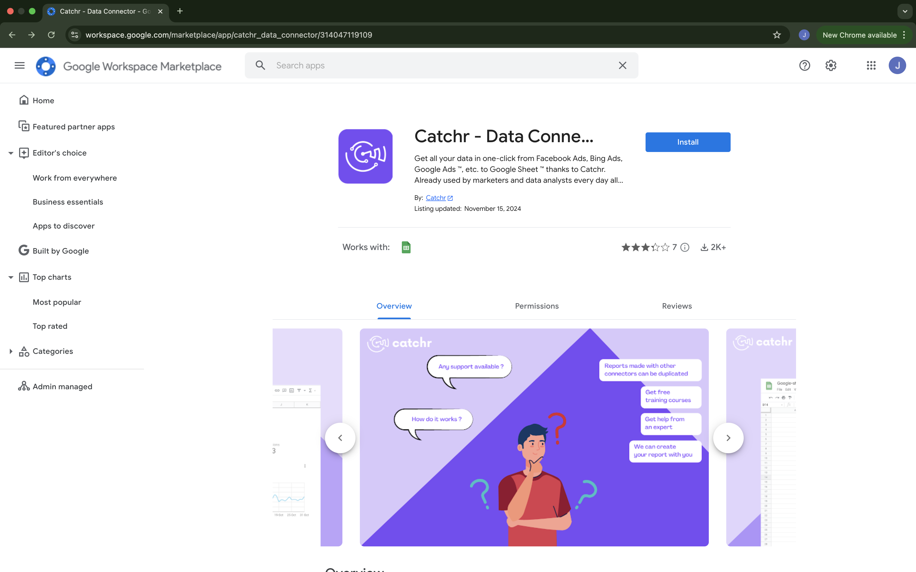The image size is (916, 572).
Task: Open the site information icon
Action: click(75, 35)
